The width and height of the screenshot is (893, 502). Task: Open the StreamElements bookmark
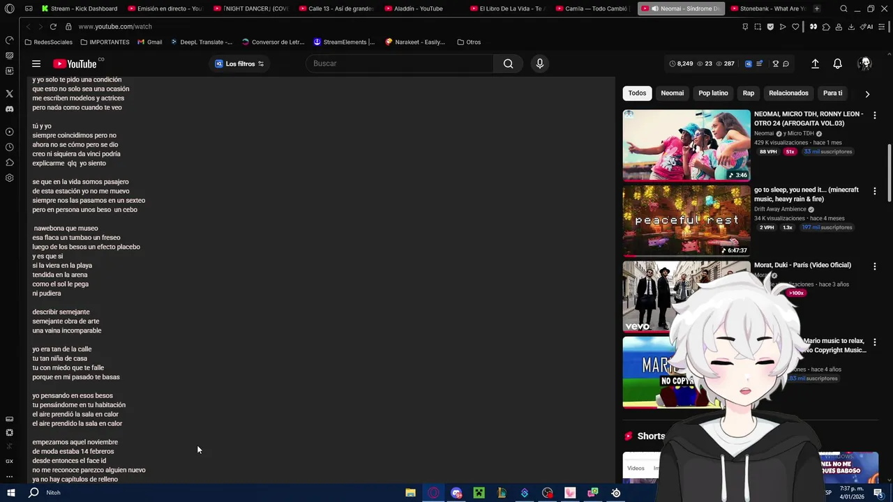click(344, 42)
